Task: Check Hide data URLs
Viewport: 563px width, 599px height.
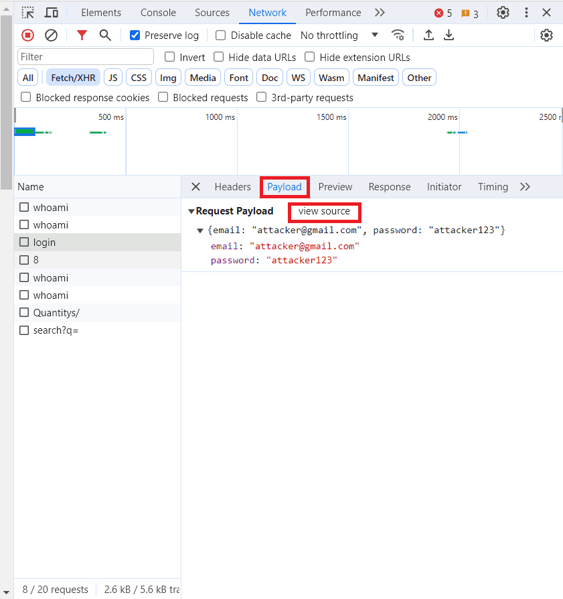Action: (x=219, y=57)
